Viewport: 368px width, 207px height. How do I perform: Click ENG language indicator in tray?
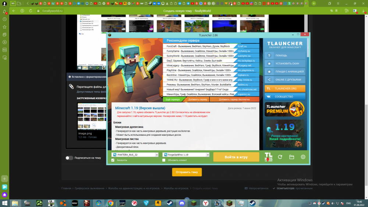348,203
